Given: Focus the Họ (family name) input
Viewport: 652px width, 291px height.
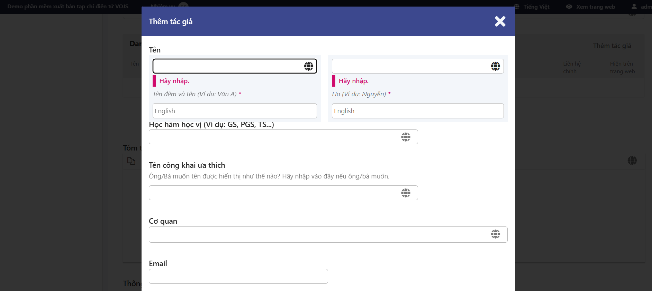Looking at the screenshot, I should (410, 66).
